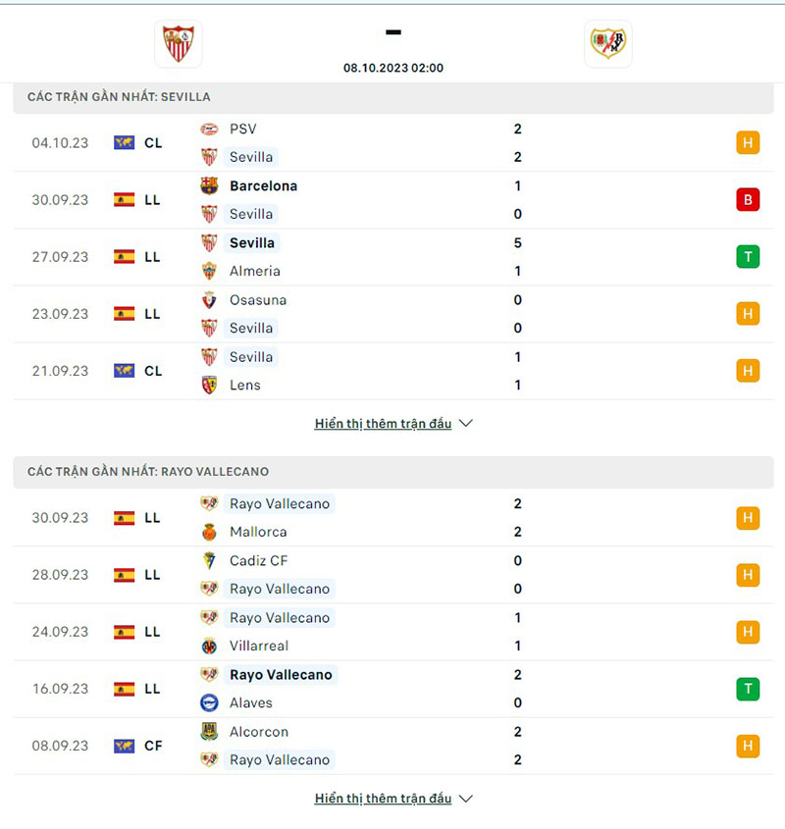Viewport: 785px width, 829px height.
Task: Click 'Hiển thị thêm trận đấu' under Rayo Vallecano
Action: (x=383, y=799)
